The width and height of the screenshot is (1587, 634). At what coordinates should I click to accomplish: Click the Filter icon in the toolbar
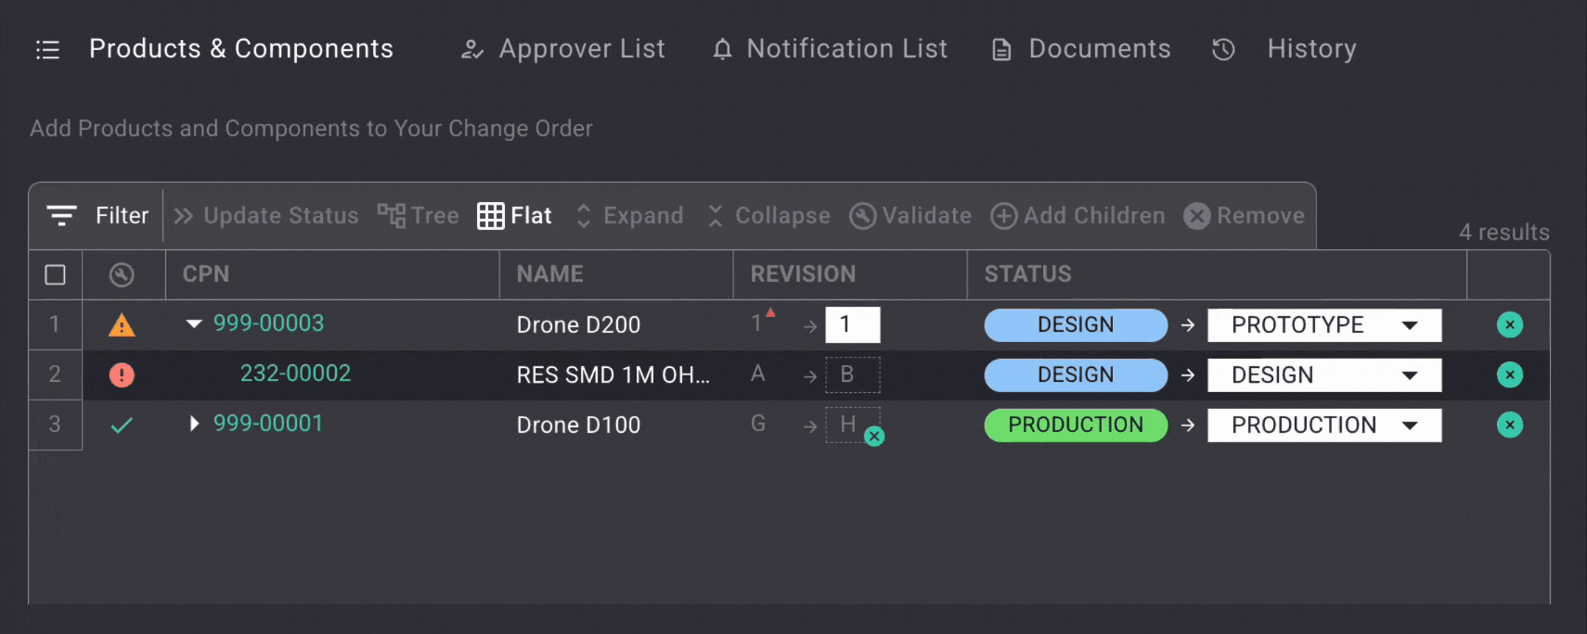pos(62,216)
